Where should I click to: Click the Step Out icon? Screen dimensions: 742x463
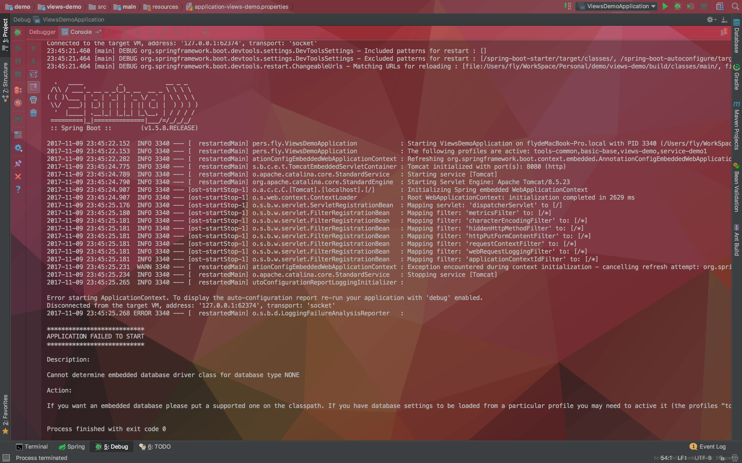tap(164, 32)
